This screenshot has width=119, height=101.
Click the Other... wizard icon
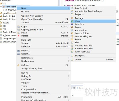tap(72, 60)
